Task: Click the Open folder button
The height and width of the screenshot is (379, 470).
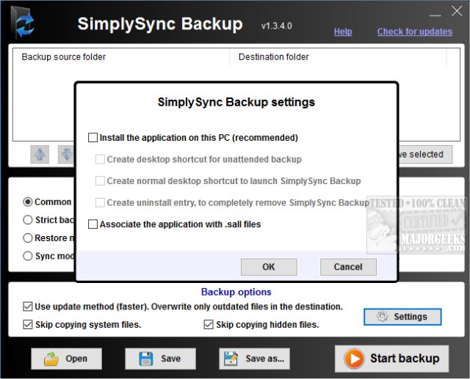Action: (x=66, y=358)
